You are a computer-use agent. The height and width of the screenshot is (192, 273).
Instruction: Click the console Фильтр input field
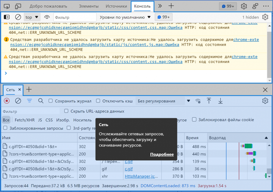pyautogui.click(x=75, y=17)
